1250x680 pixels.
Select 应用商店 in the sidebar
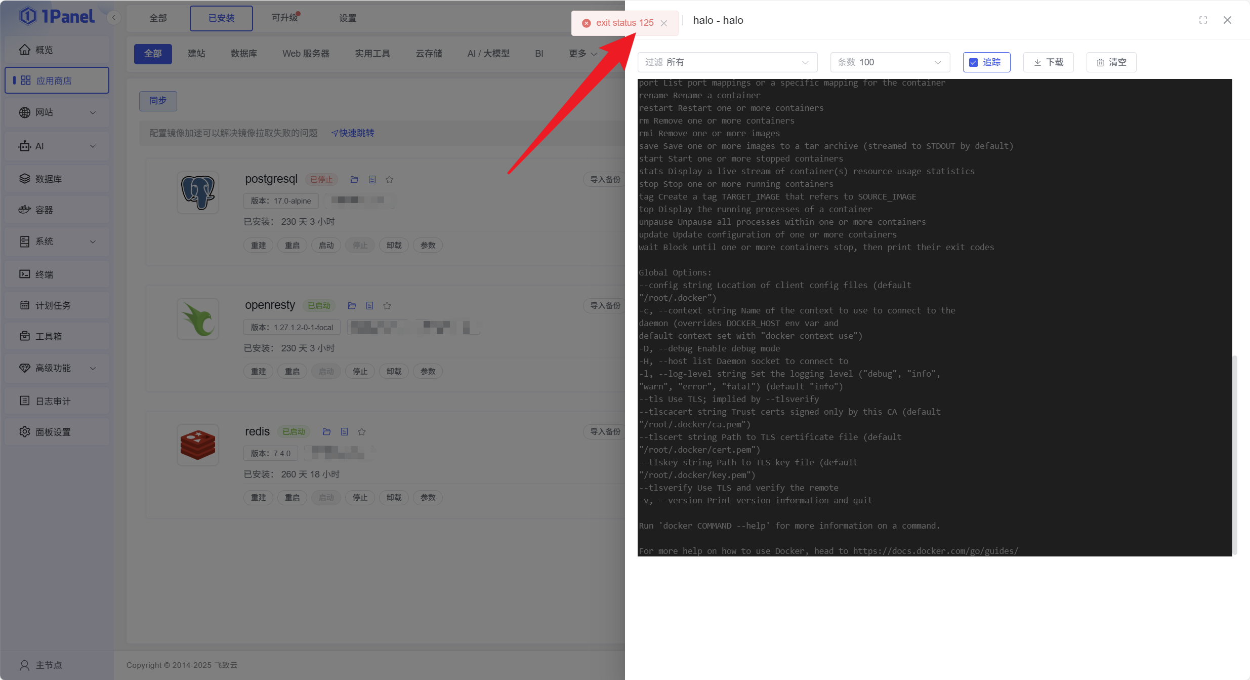coord(57,81)
